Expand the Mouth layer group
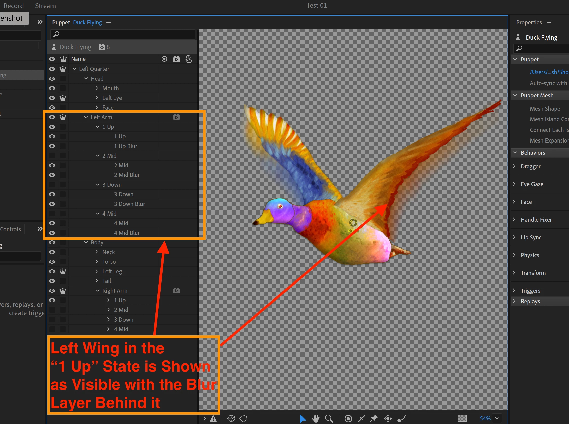The height and width of the screenshot is (424, 569). (97, 88)
